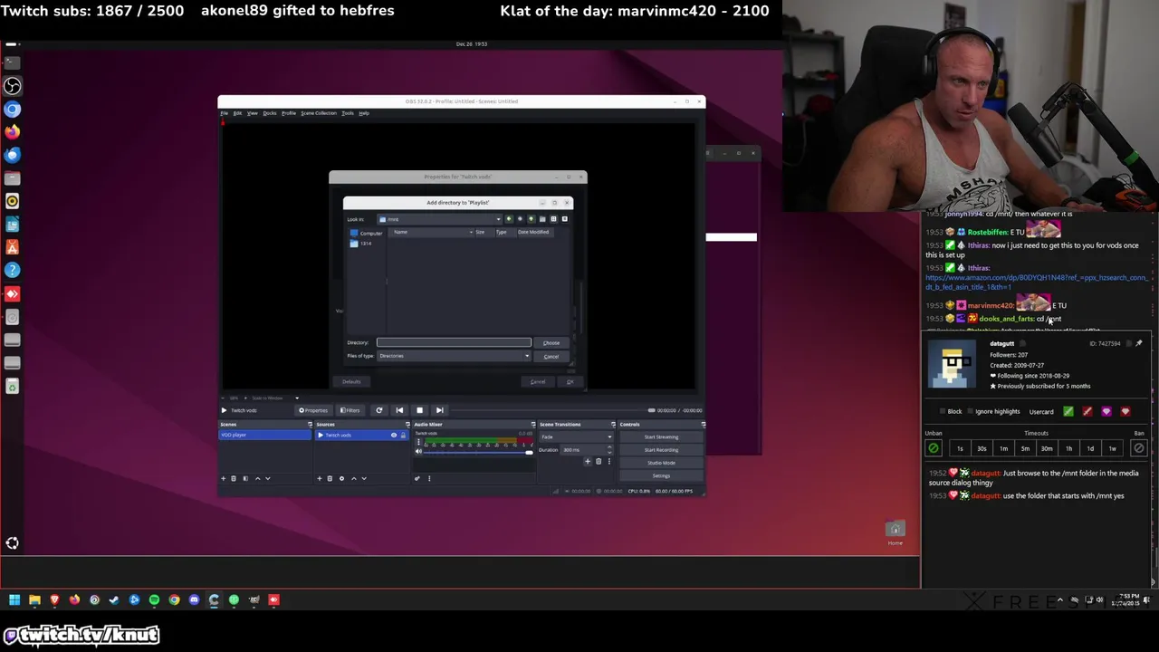1159x652 pixels.
Task: Open the OBS Docks menu
Action: (270, 113)
